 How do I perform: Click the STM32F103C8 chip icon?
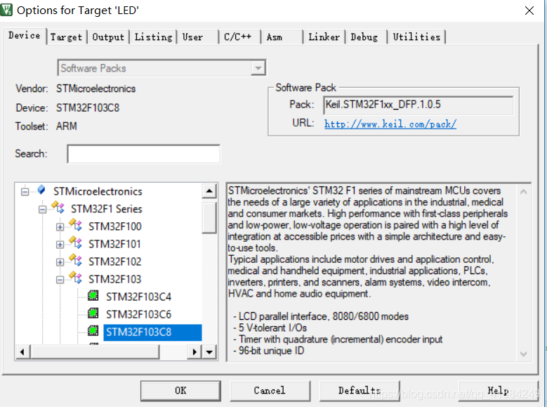click(93, 330)
